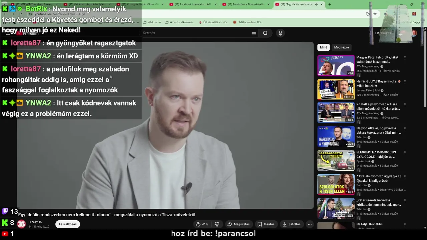This screenshot has height=240, width=427.
Task: Switch to the Orbán országjárásán tab
Action: click(x=88, y=4)
